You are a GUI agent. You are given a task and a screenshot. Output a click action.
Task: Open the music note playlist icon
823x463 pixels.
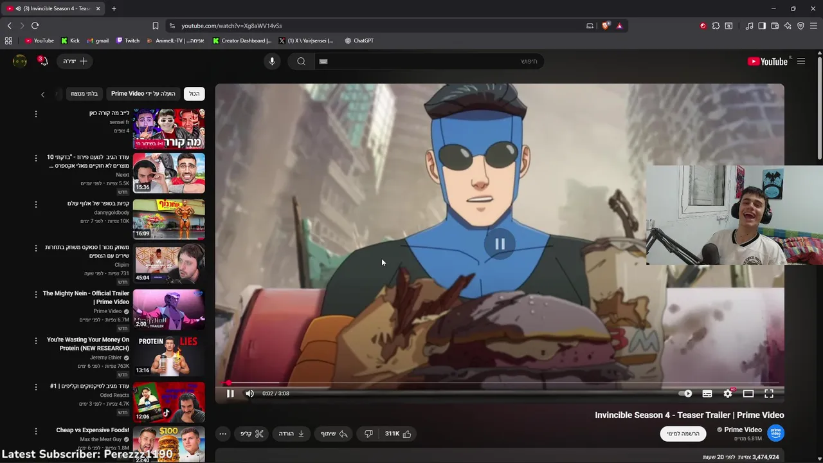(749, 26)
